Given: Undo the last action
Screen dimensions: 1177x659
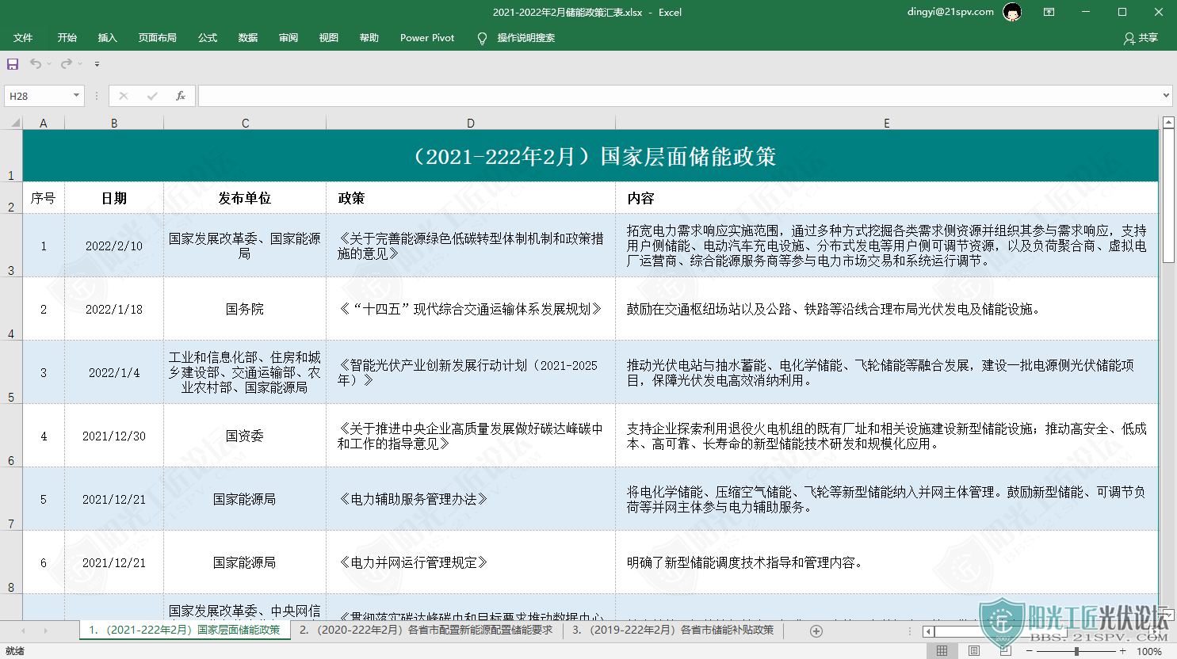Looking at the screenshot, I should (36, 63).
